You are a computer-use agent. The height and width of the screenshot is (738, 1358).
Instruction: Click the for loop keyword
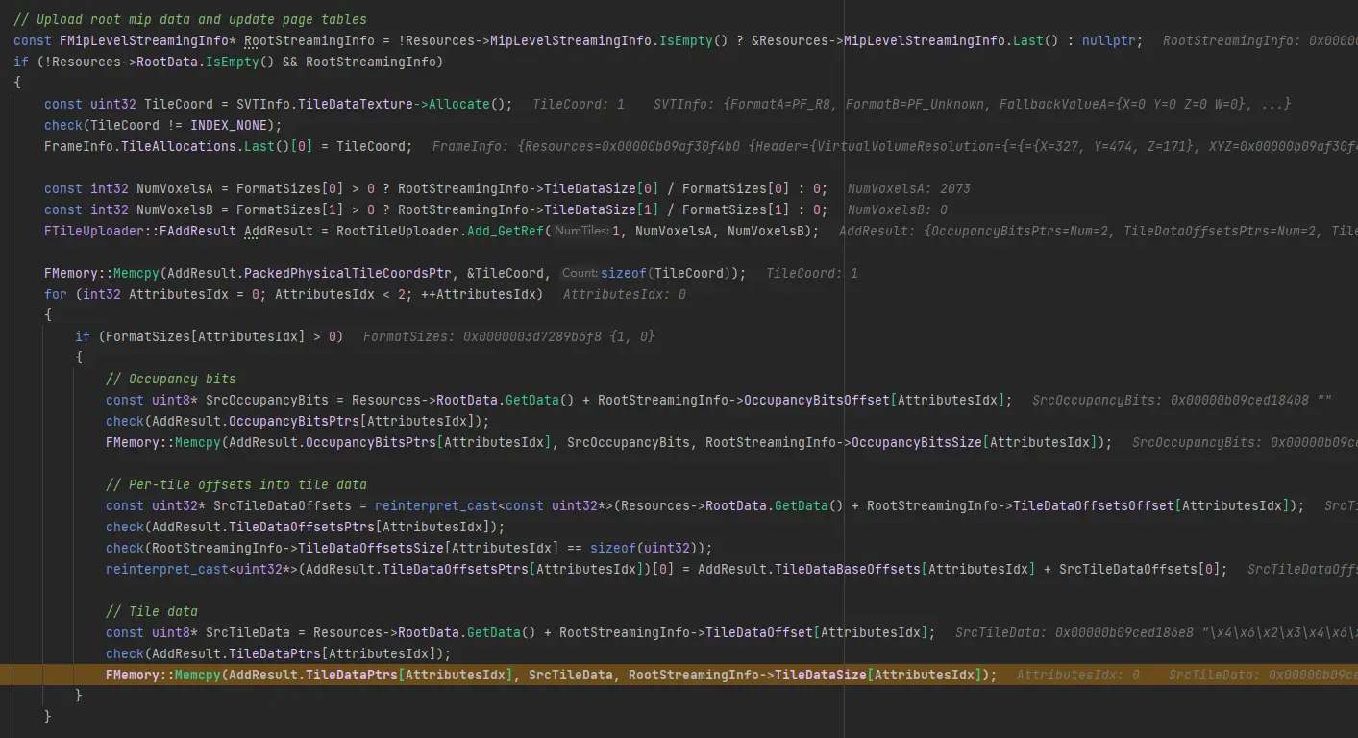point(56,294)
